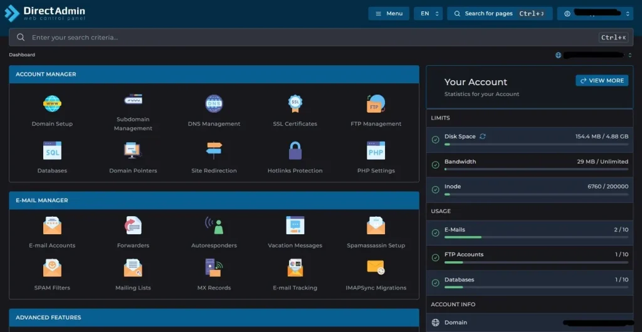Open FTP Management
Viewport: 642px width, 332px height.
pos(376,104)
